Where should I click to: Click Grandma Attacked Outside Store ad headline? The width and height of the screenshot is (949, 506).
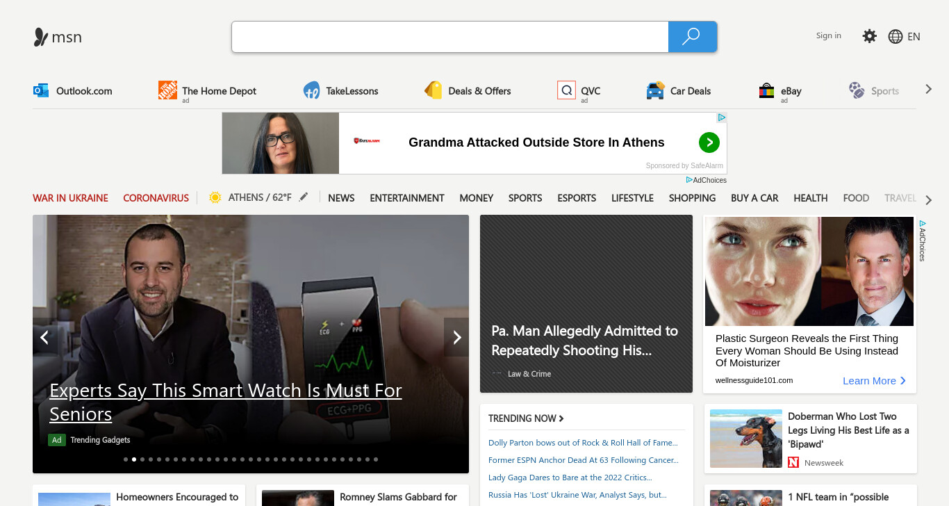click(536, 142)
